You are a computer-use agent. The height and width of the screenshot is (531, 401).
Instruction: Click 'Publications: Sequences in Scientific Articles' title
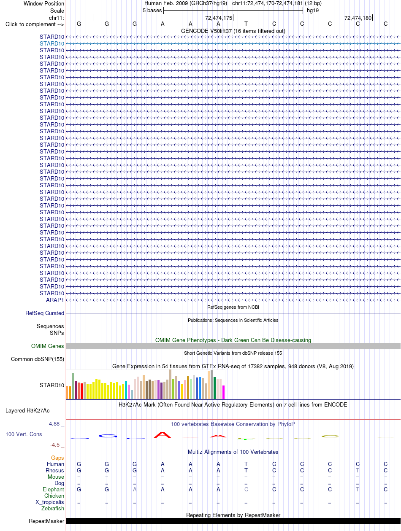tap(233, 320)
